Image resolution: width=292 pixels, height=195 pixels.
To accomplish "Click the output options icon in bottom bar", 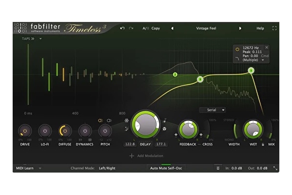I will [x=218, y=168].
